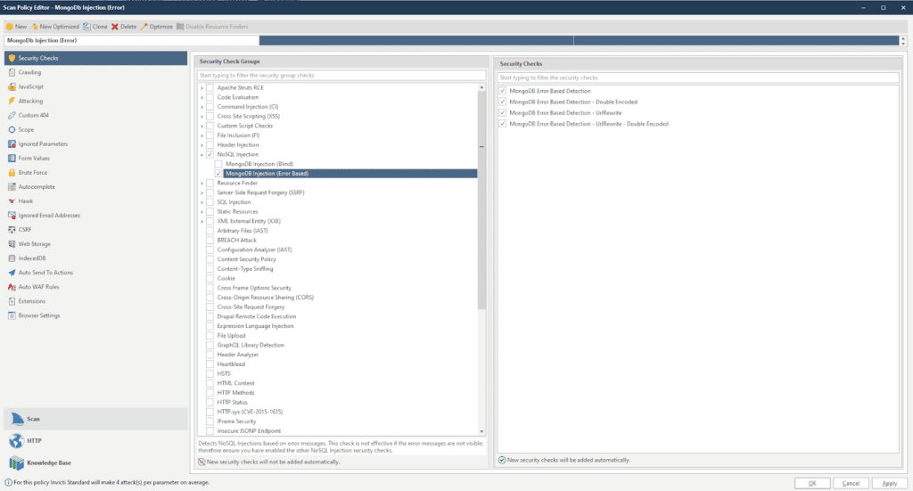Image resolution: width=913 pixels, height=491 pixels.
Task: Focus the security group checks filter field
Action: 341,75
